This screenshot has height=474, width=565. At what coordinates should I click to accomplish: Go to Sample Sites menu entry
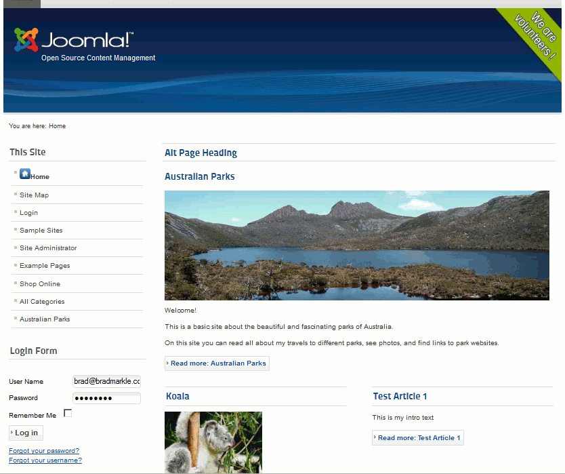41,230
